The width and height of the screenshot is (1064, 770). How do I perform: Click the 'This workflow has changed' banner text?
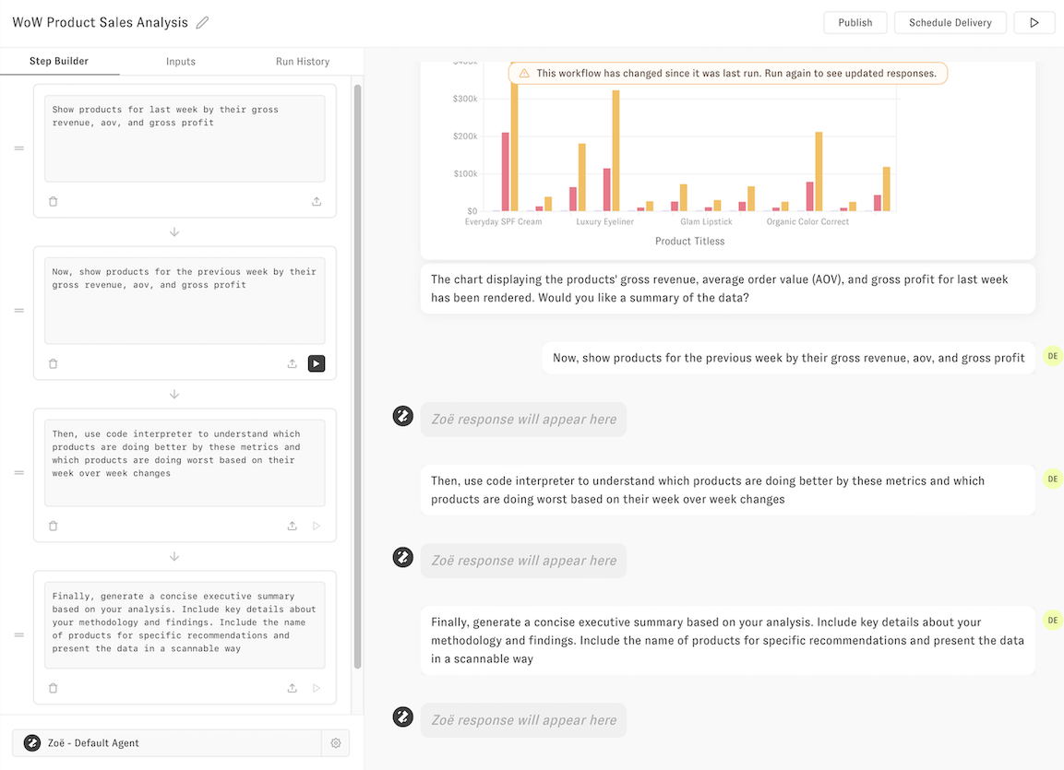(736, 73)
